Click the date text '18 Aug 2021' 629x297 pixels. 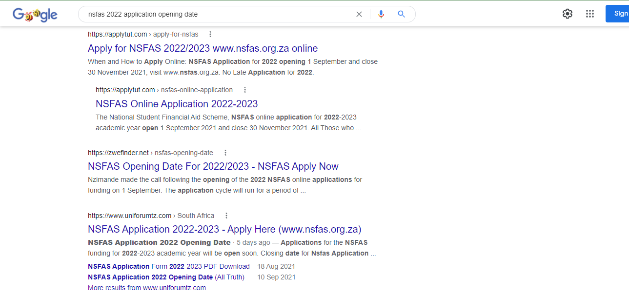click(276, 266)
